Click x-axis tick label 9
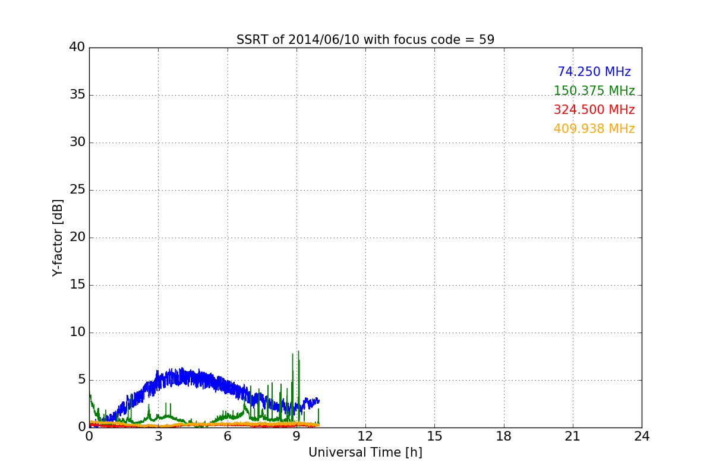713x475 pixels. [x=296, y=436]
